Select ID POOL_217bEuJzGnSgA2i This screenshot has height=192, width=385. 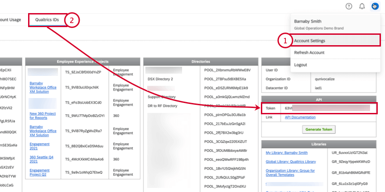click(x=225, y=124)
